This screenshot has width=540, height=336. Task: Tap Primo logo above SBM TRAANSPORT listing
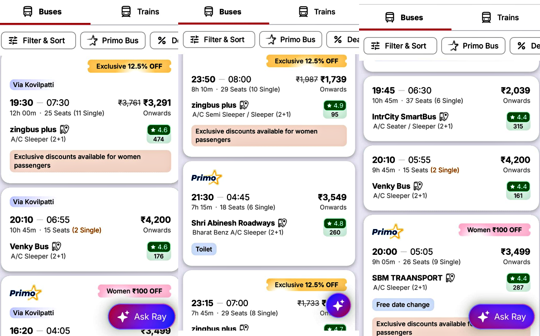pyautogui.click(x=388, y=231)
